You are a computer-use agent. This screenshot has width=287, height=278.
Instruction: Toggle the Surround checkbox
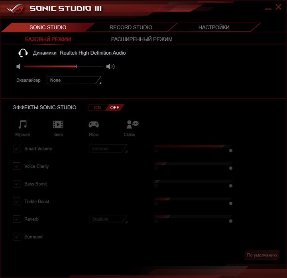click(16, 237)
